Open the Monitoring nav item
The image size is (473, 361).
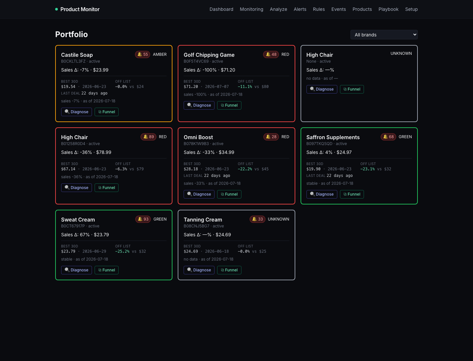252,9
